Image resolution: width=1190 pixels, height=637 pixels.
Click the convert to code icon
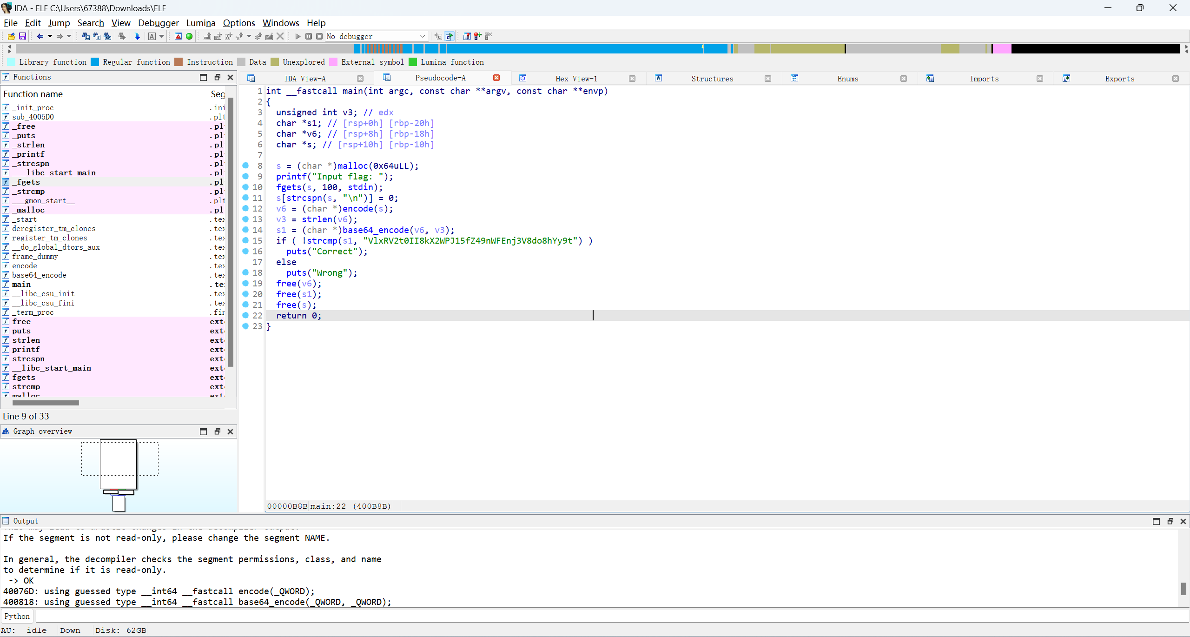(207, 36)
